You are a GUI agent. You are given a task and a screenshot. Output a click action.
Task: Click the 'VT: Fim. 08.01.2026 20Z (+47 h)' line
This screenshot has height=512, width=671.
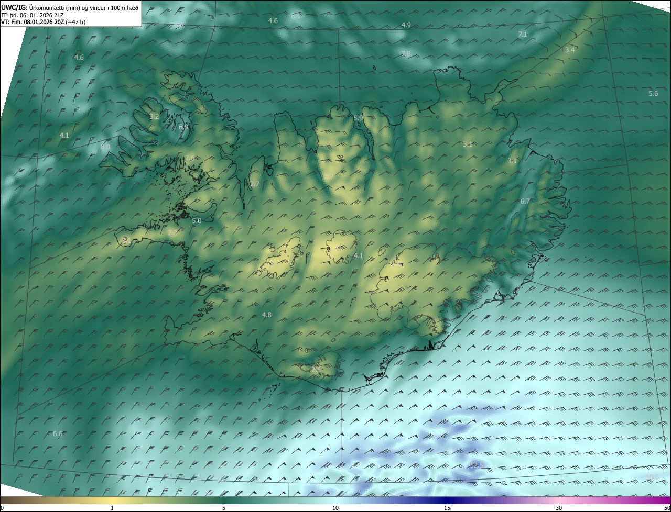pyautogui.click(x=44, y=22)
